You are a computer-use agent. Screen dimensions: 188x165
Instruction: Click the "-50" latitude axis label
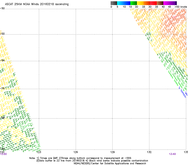pos(2,8)
